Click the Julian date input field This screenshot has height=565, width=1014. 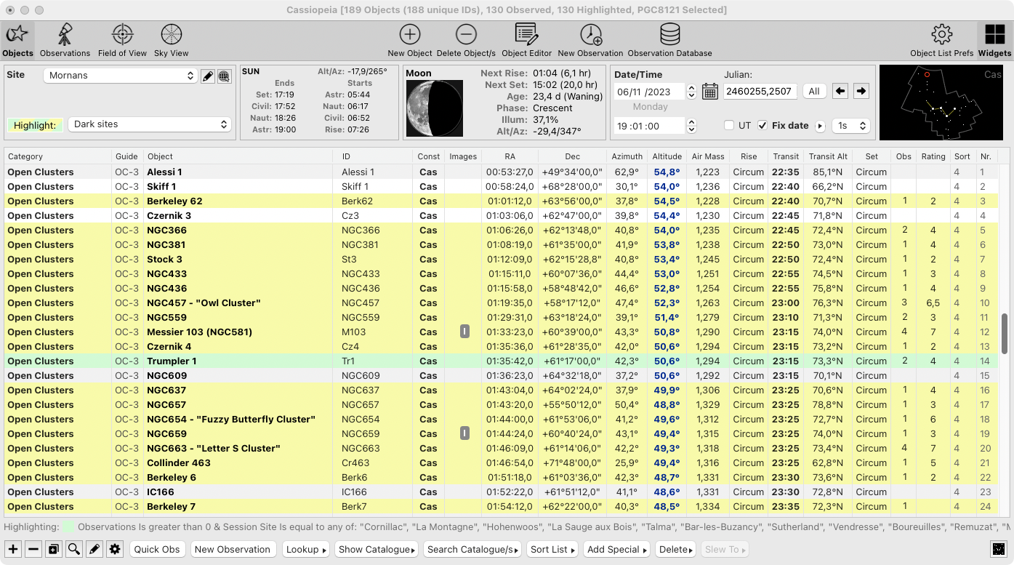click(x=760, y=91)
